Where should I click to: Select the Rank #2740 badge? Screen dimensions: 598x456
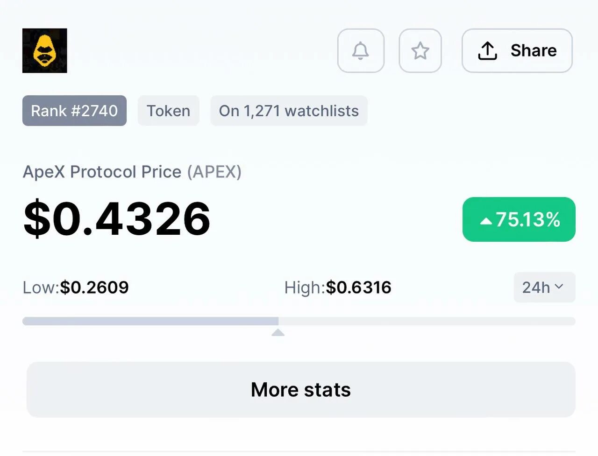point(74,111)
